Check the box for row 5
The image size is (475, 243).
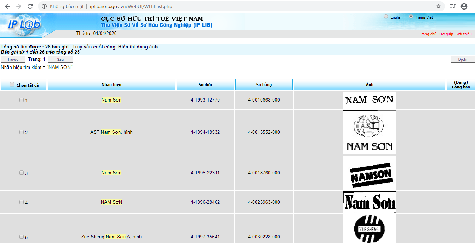click(21, 237)
